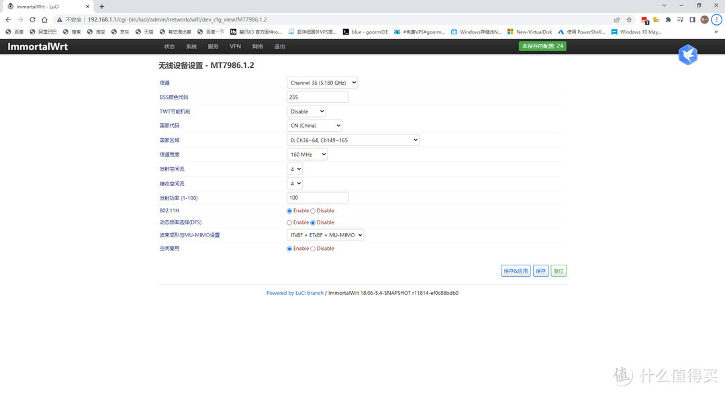Click the share page icon in address bar
The image size is (725, 393).
pyautogui.click(x=617, y=19)
